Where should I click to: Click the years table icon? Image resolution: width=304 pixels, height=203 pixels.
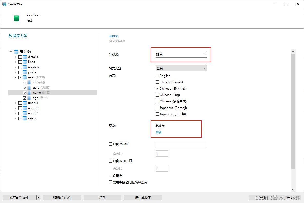pyautogui.click(x=25, y=118)
